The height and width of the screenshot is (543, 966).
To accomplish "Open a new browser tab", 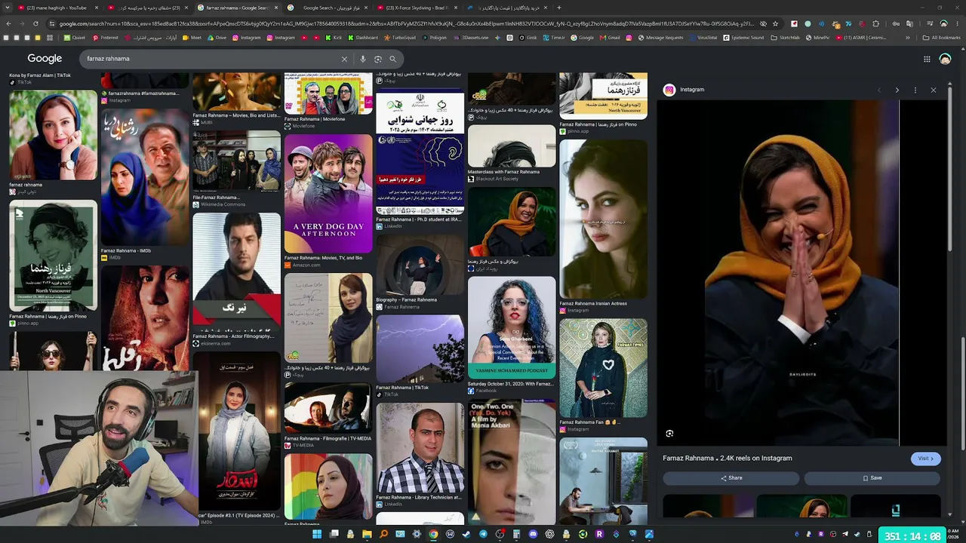I will pos(559,8).
